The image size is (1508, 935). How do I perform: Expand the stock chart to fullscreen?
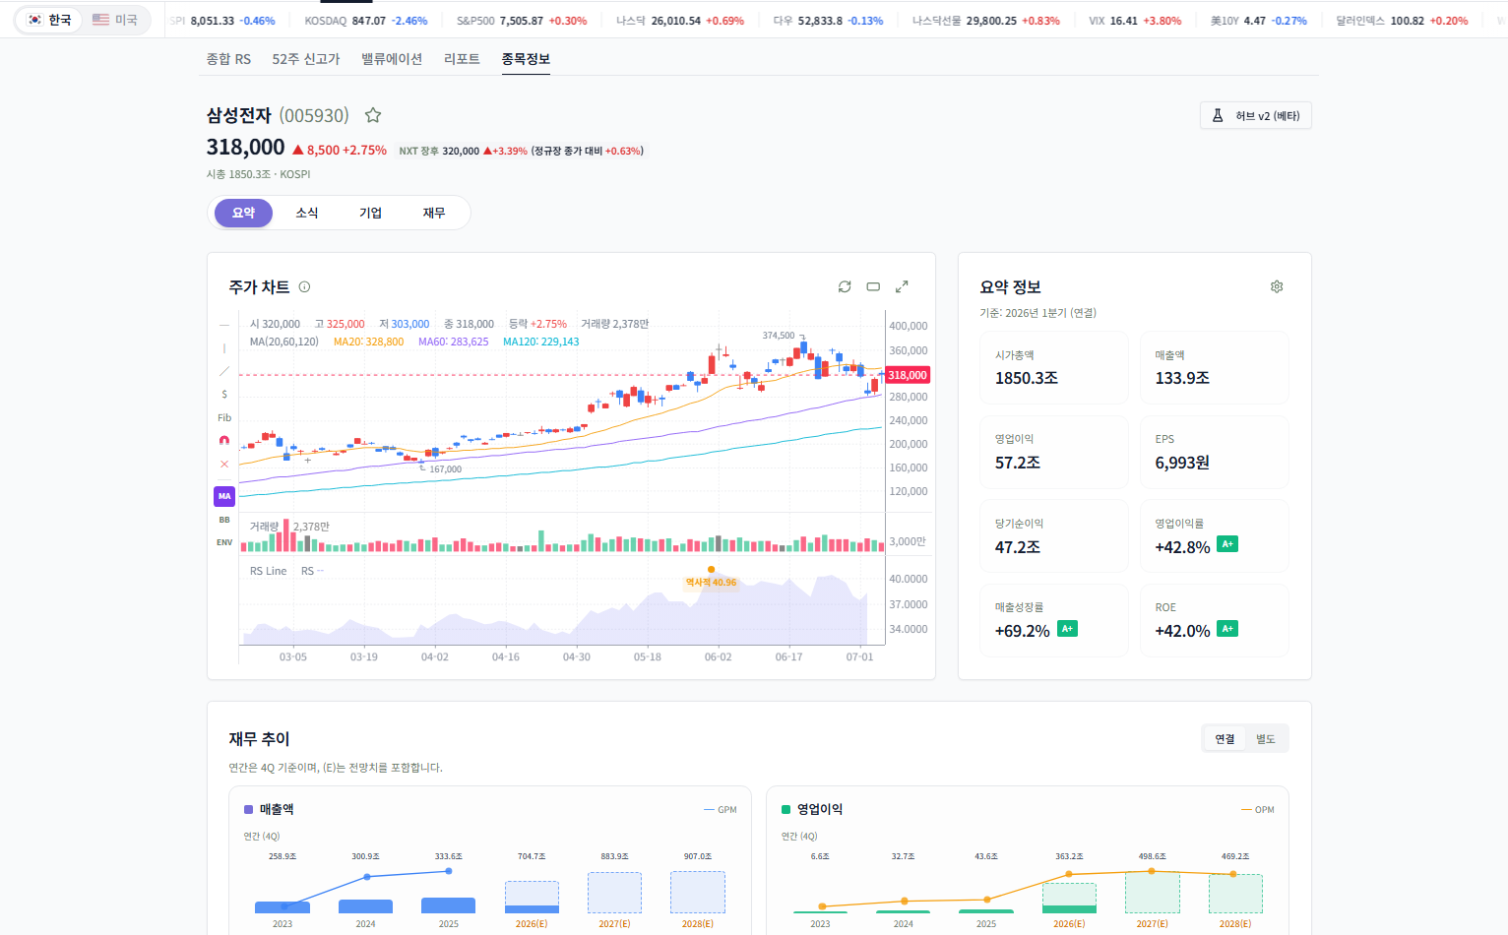click(x=902, y=286)
